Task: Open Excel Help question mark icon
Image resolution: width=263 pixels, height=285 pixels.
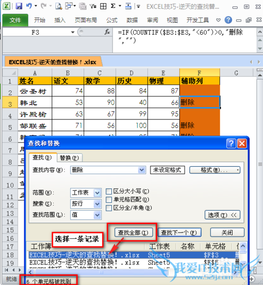Action: click(228, 20)
